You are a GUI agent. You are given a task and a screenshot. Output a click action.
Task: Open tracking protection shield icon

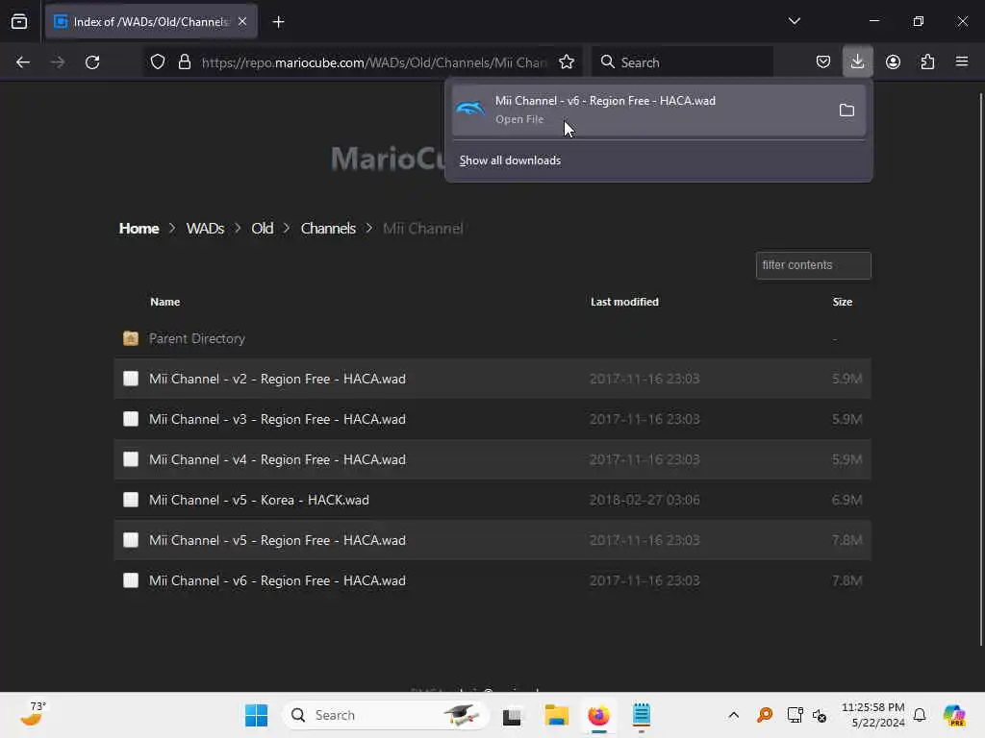158,62
